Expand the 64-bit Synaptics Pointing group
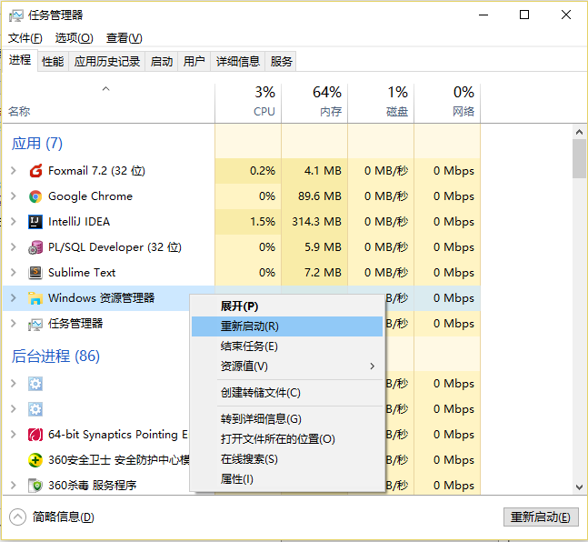The width and height of the screenshot is (588, 542). (x=14, y=435)
